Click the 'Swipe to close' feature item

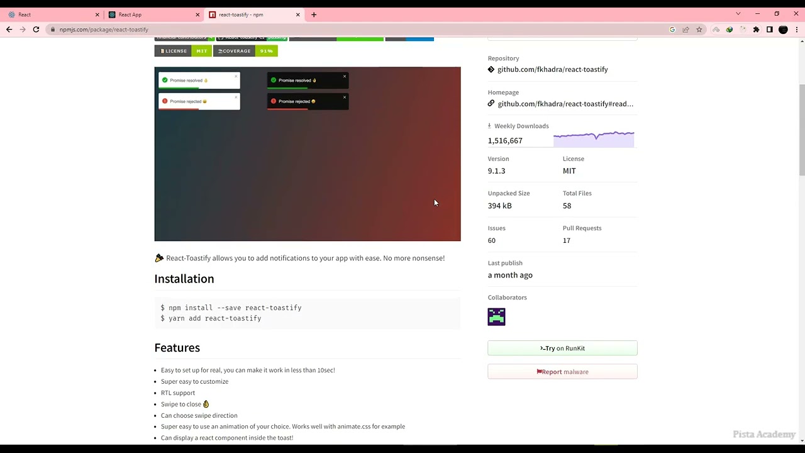(x=185, y=404)
